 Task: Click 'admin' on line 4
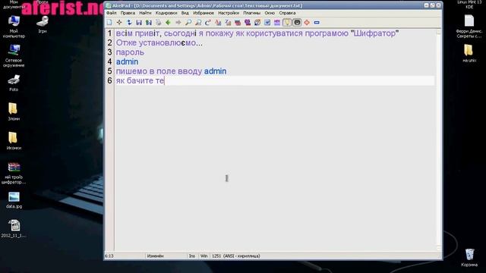coord(127,62)
